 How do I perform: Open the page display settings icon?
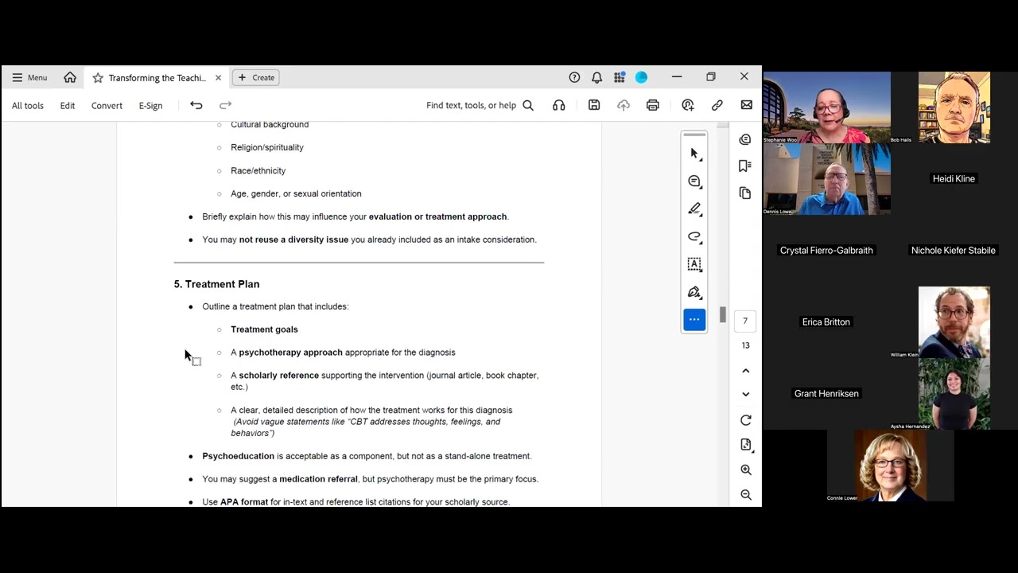coord(746,445)
